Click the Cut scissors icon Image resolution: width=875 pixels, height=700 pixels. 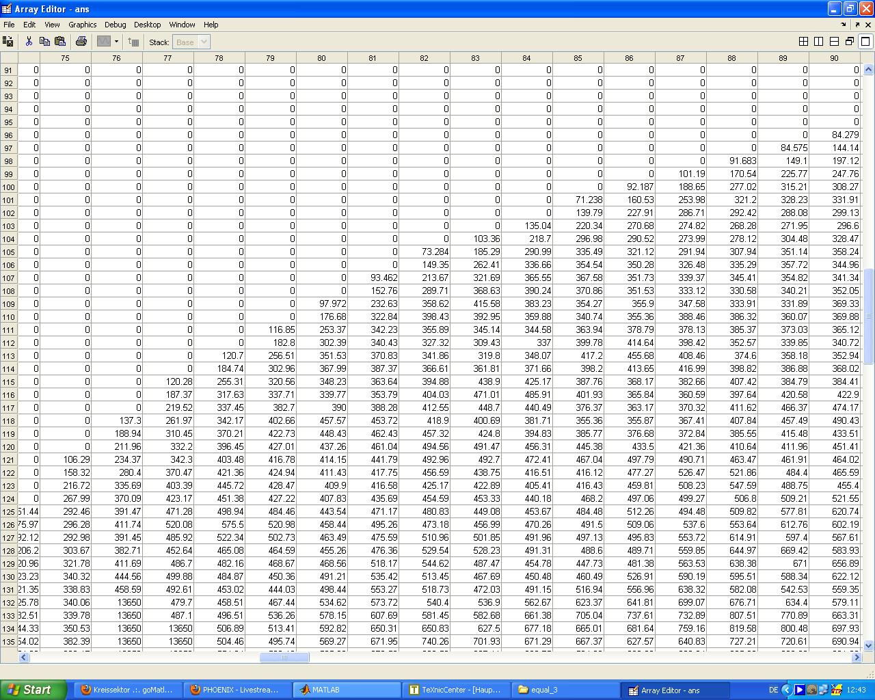point(29,42)
